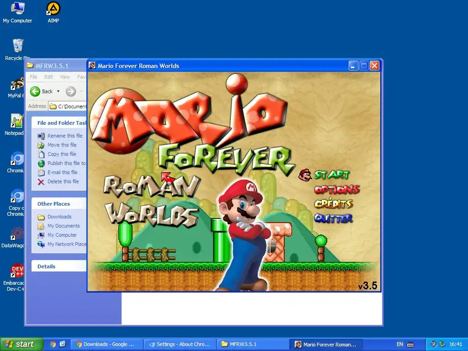Click the Mario head cursor icon beside START
The height and width of the screenshot is (351, 468).
(x=305, y=175)
